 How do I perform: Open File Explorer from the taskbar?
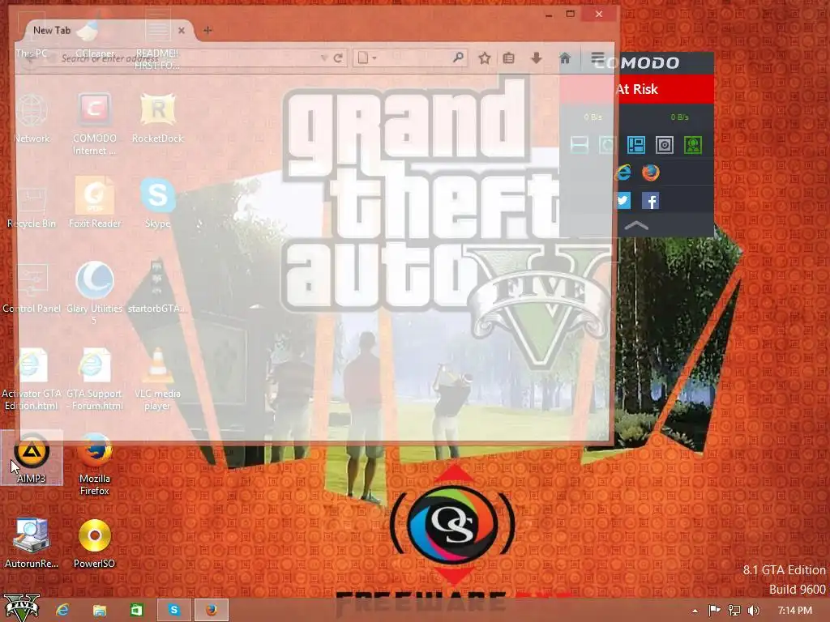(99, 610)
